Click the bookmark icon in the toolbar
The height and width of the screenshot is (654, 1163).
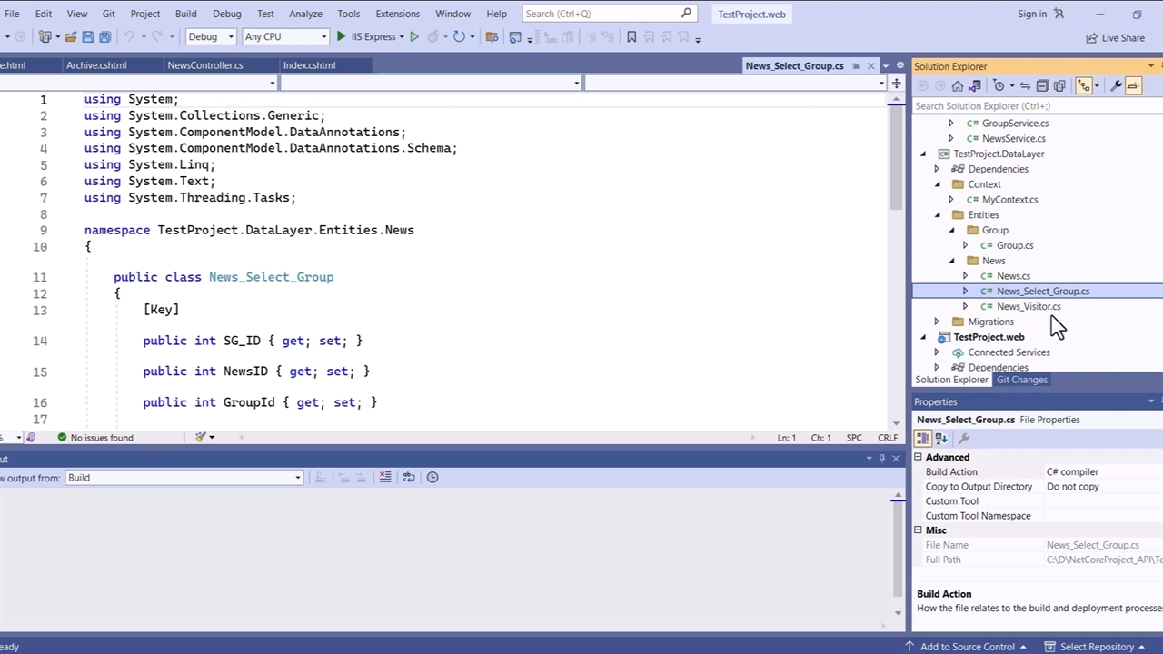click(x=631, y=37)
